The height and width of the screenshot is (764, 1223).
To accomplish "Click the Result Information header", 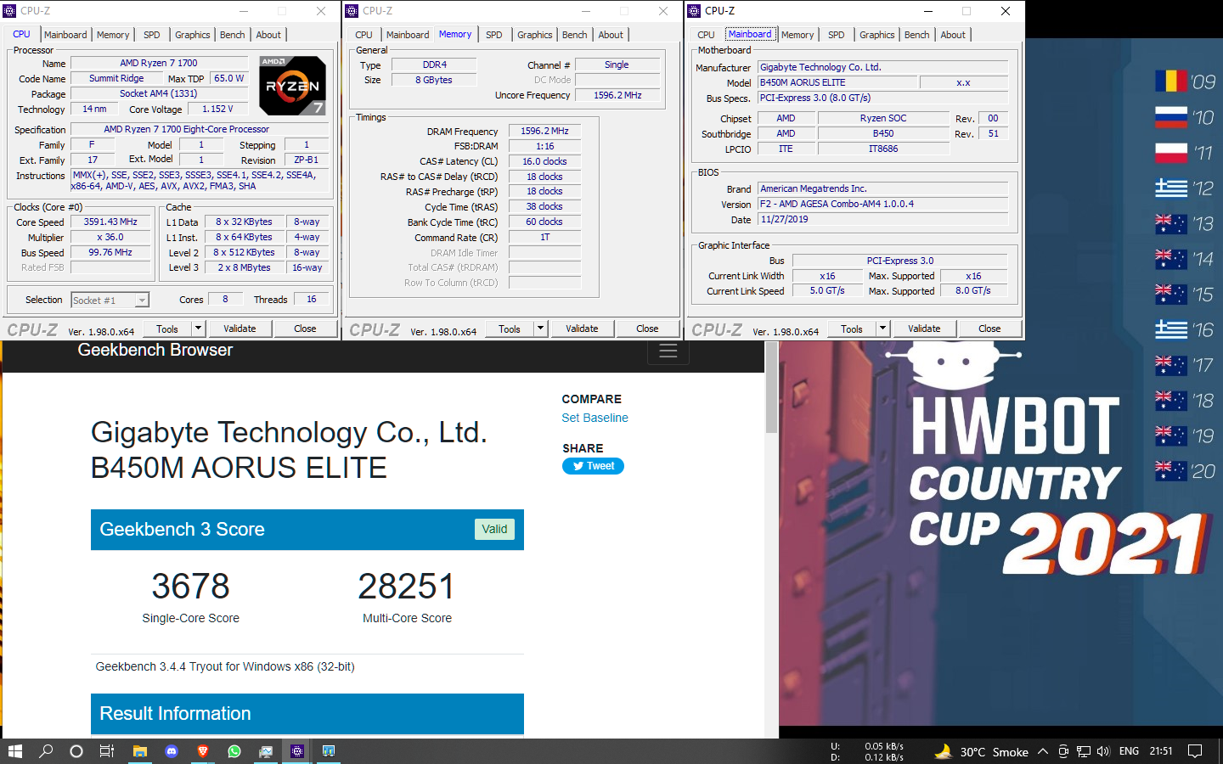I will point(307,714).
